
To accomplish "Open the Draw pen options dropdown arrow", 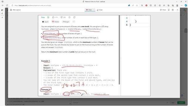I will click(94, 10).
